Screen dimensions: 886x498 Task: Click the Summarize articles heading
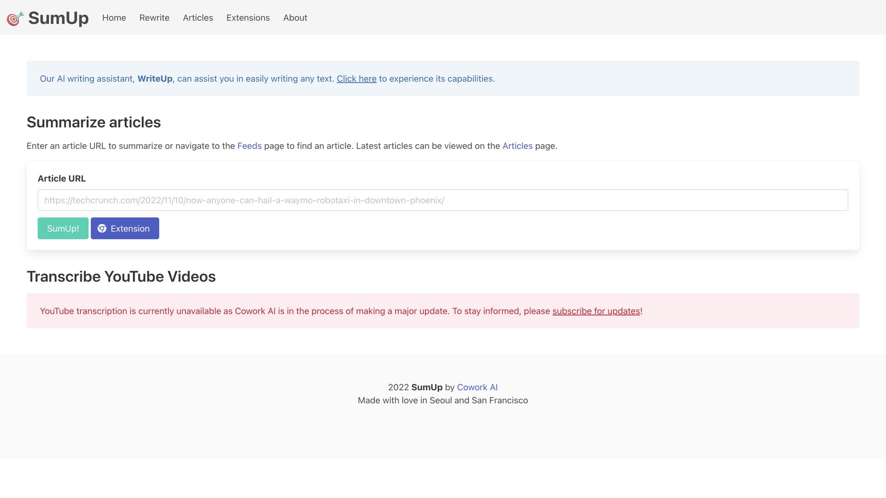pyautogui.click(x=94, y=122)
